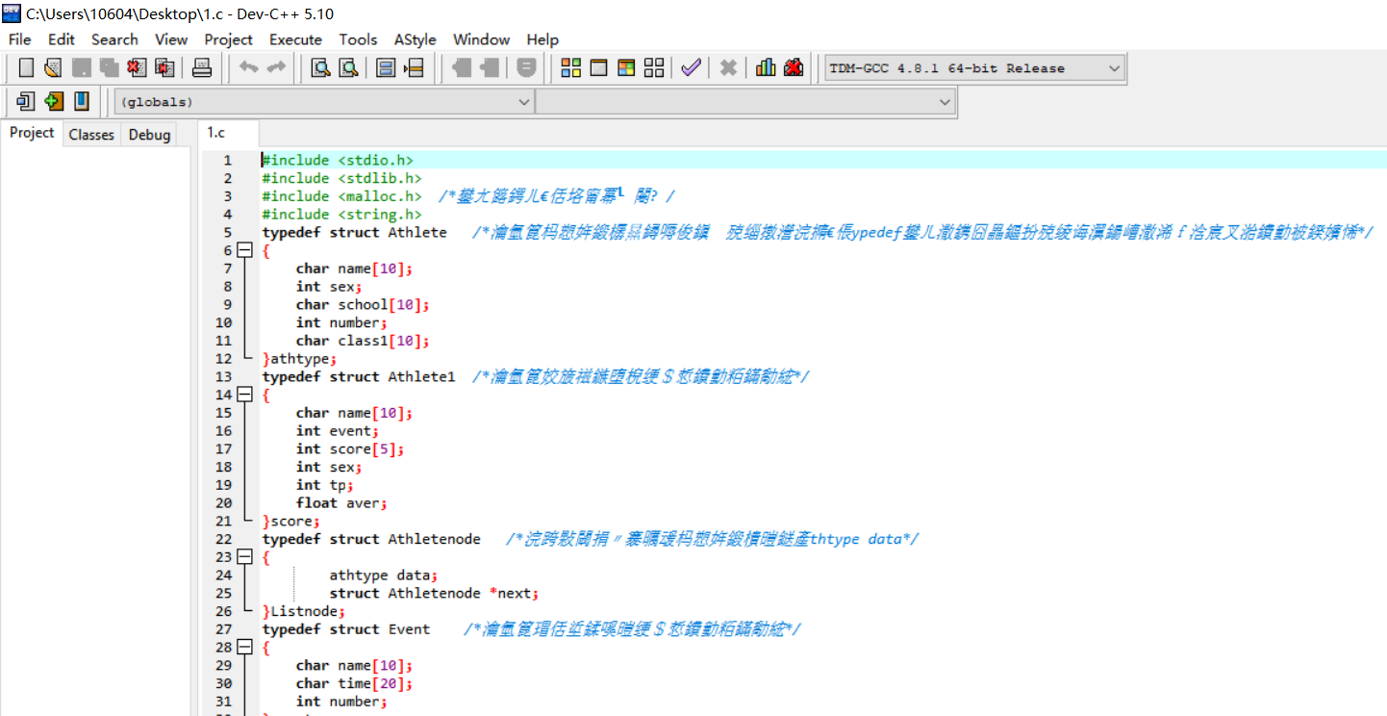Image resolution: width=1387 pixels, height=716 pixels.
Task: Create a new source file
Action: [x=26, y=67]
